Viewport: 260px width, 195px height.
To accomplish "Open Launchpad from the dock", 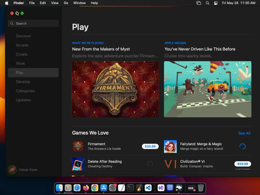I will coord(68,188).
